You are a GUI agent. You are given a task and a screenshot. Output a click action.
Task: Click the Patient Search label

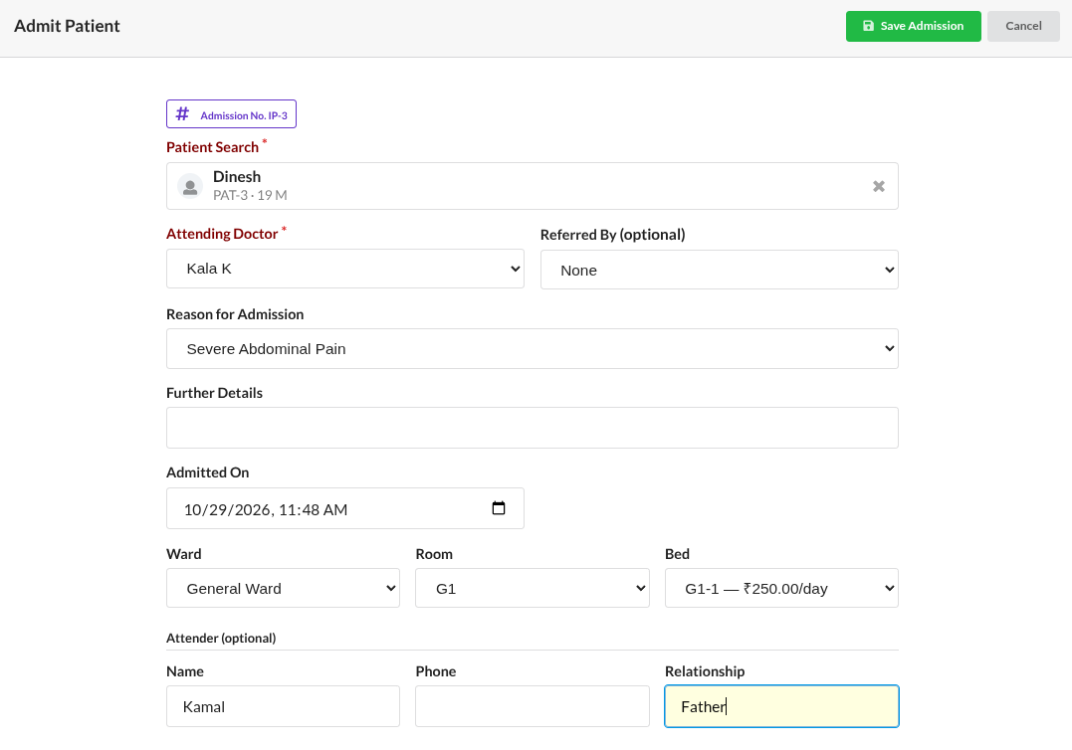tap(213, 147)
